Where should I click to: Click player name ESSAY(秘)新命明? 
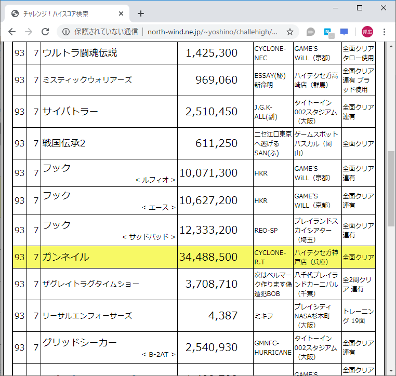(x=270, y=80)
